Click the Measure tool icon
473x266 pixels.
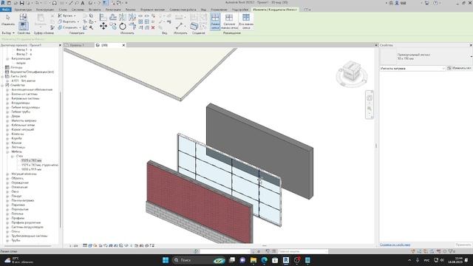click(180, 27)
